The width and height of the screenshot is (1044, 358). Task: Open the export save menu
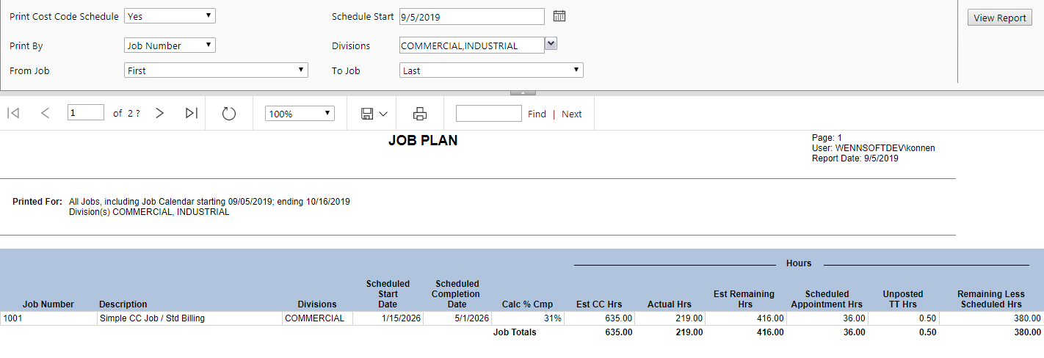click(374, 114)
